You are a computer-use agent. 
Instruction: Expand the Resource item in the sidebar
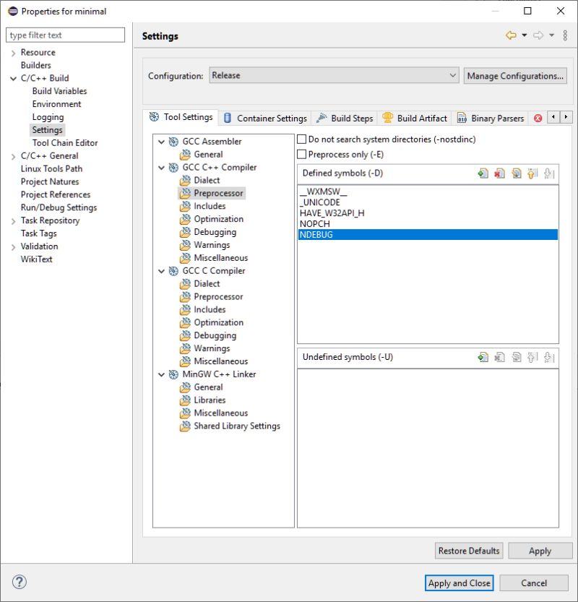(x=13, y=52)
